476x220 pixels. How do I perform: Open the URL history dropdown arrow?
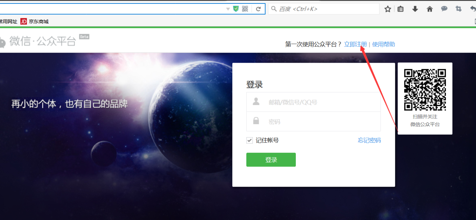228,9
